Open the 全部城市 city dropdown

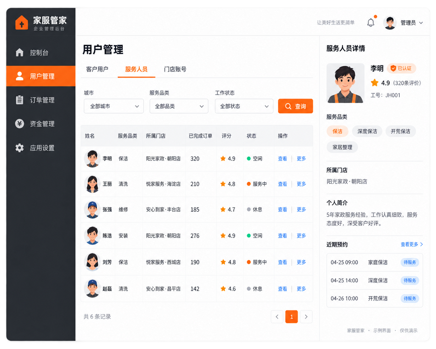click(x=114, y=106)
